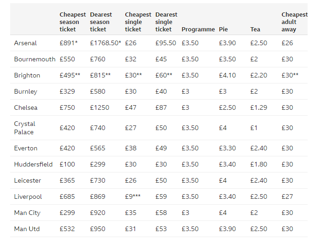Click the Crystal Palace team name
The image size is (315, 238).
tap(24, 128)
